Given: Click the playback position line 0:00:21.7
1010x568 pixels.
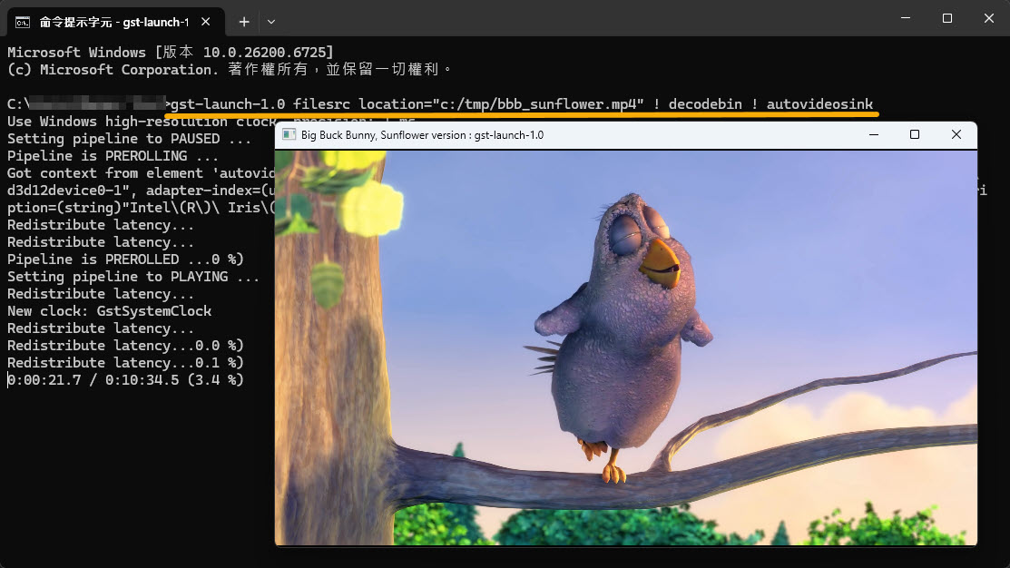Looking at the screenshot, I should point(125,380).
